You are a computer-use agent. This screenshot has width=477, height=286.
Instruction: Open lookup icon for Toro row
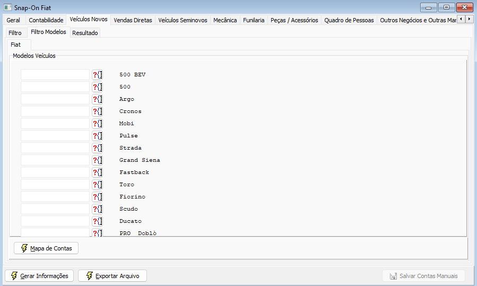pyautogui.click(x=97, y=184)
